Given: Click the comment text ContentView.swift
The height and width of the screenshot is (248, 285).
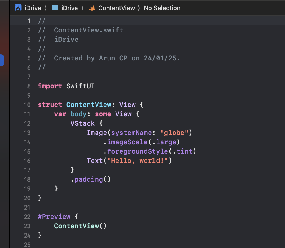Looking at the screenshot, I should pos(88,30).
